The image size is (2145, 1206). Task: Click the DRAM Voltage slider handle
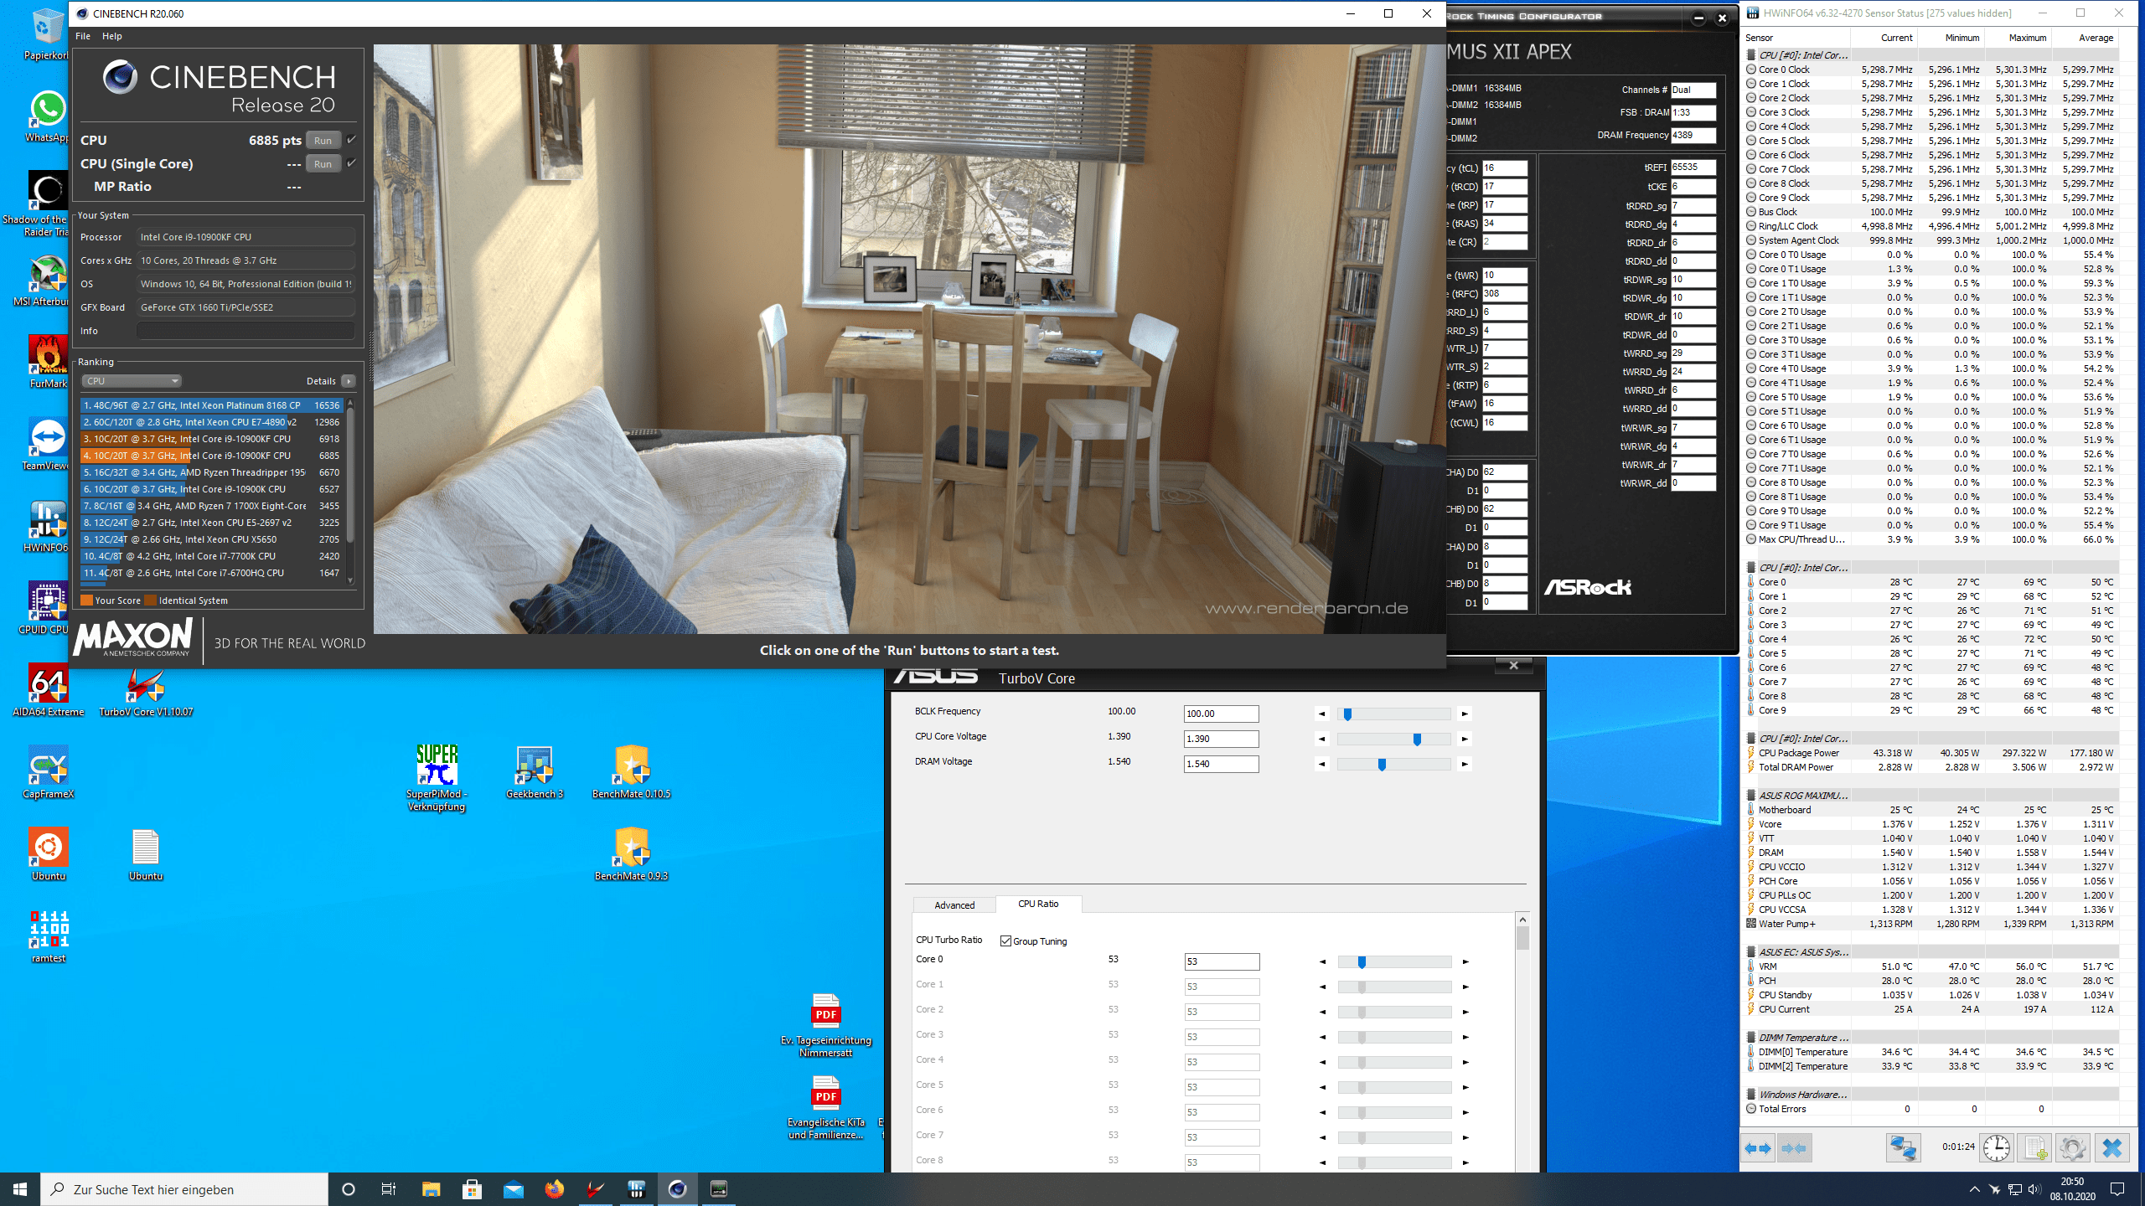click(x=1382, y=764)
